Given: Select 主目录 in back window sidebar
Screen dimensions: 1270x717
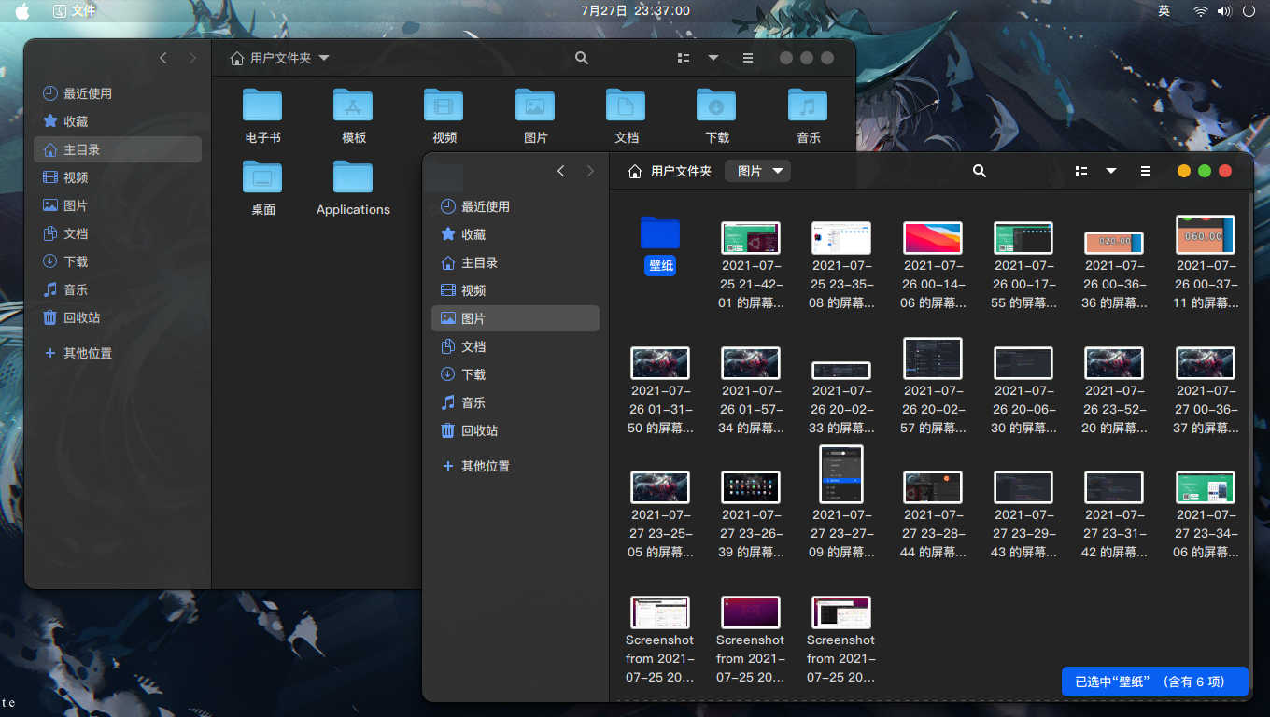Looking at the screenshot, I should coord(118,149).
